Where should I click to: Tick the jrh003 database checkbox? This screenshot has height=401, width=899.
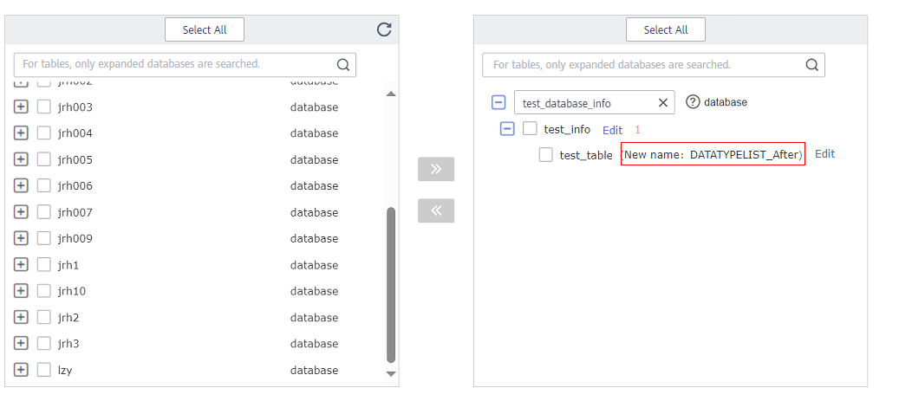(x=44, y=107)
